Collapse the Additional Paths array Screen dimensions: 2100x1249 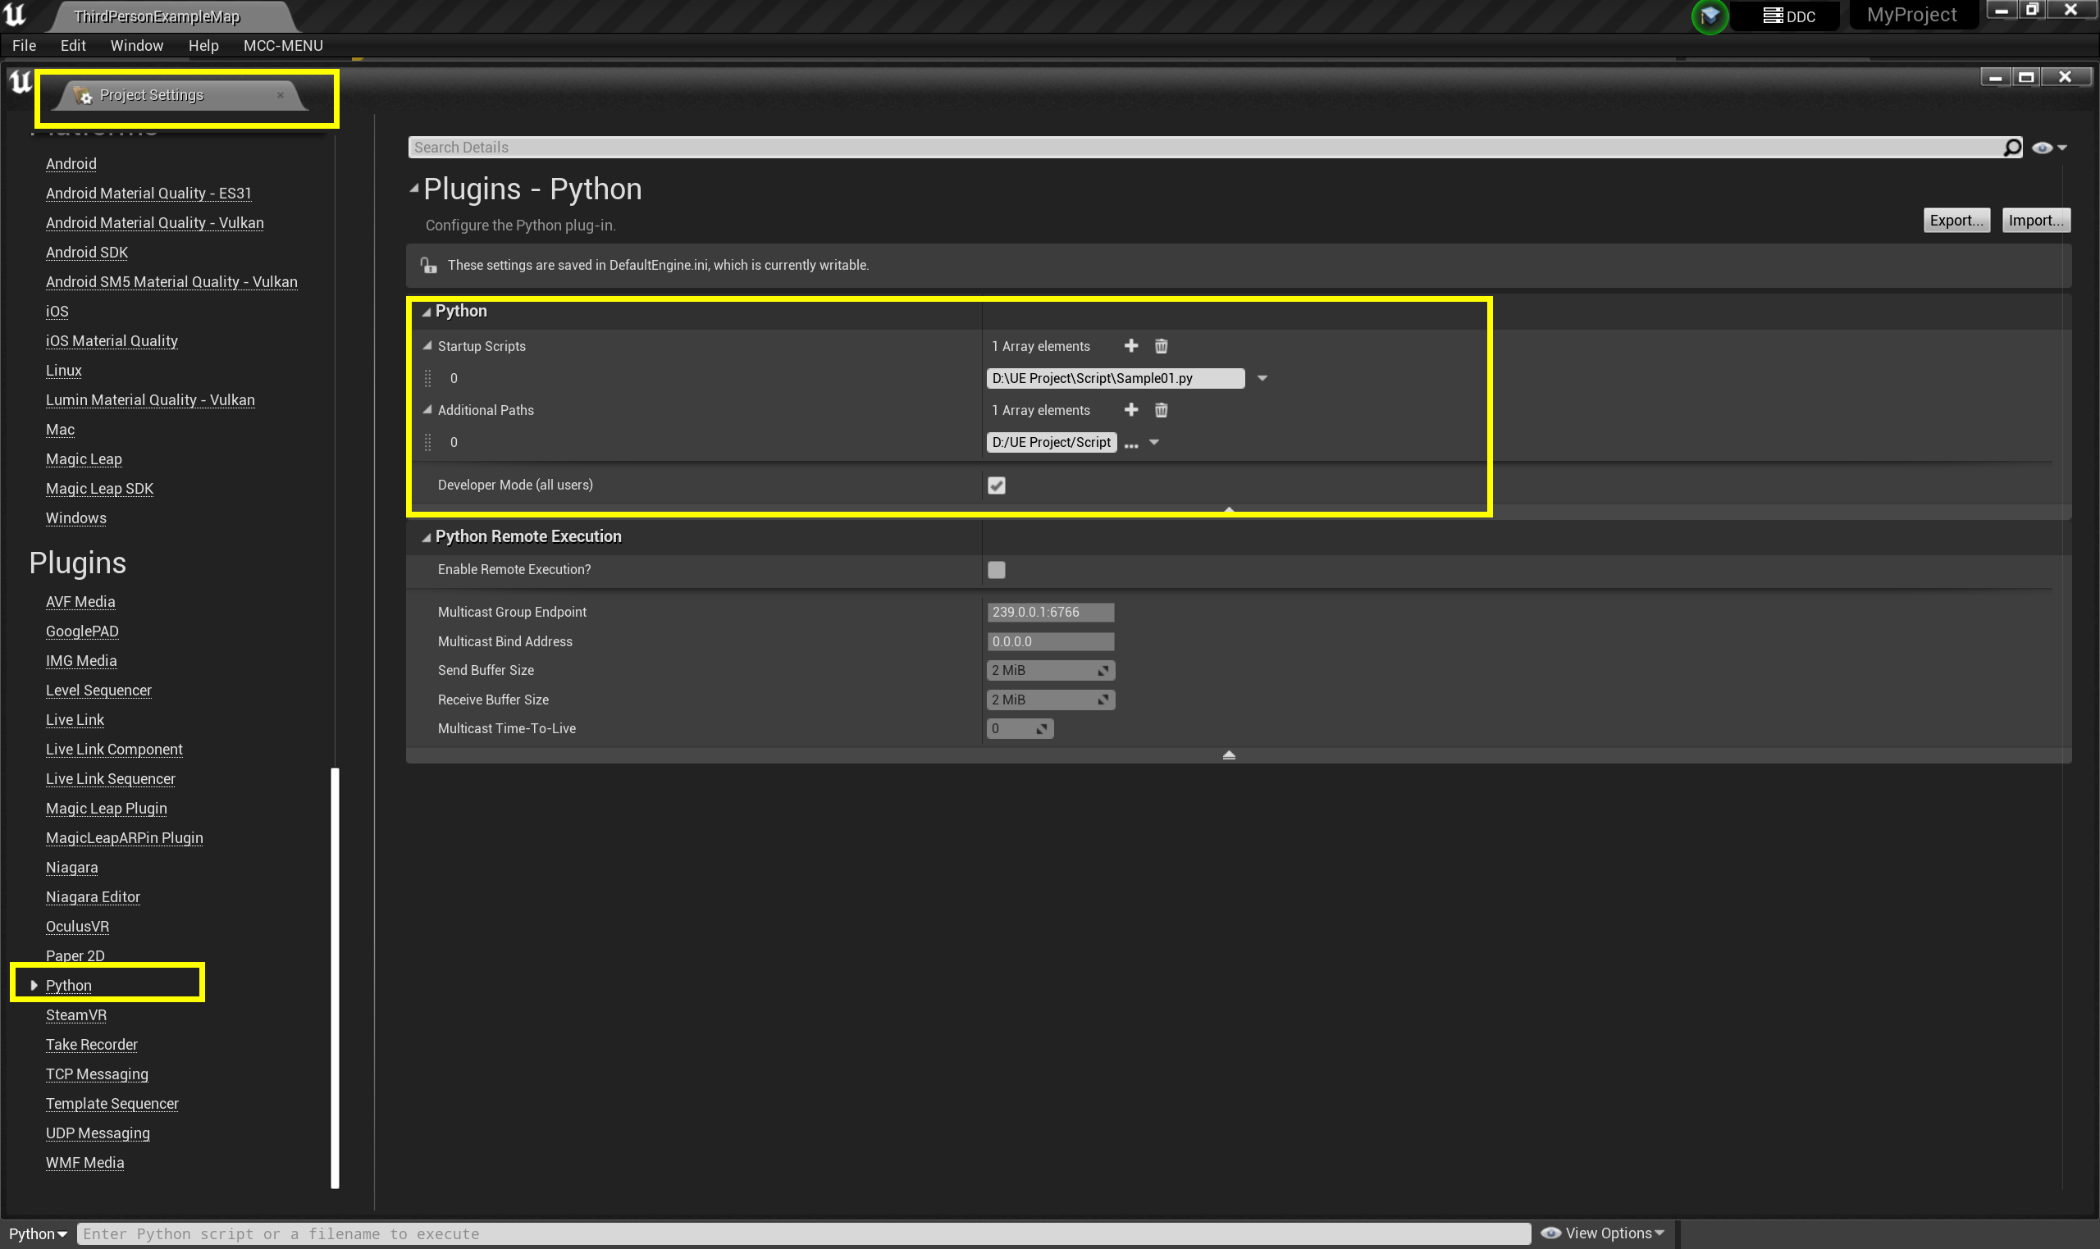[x=427, y=410]
